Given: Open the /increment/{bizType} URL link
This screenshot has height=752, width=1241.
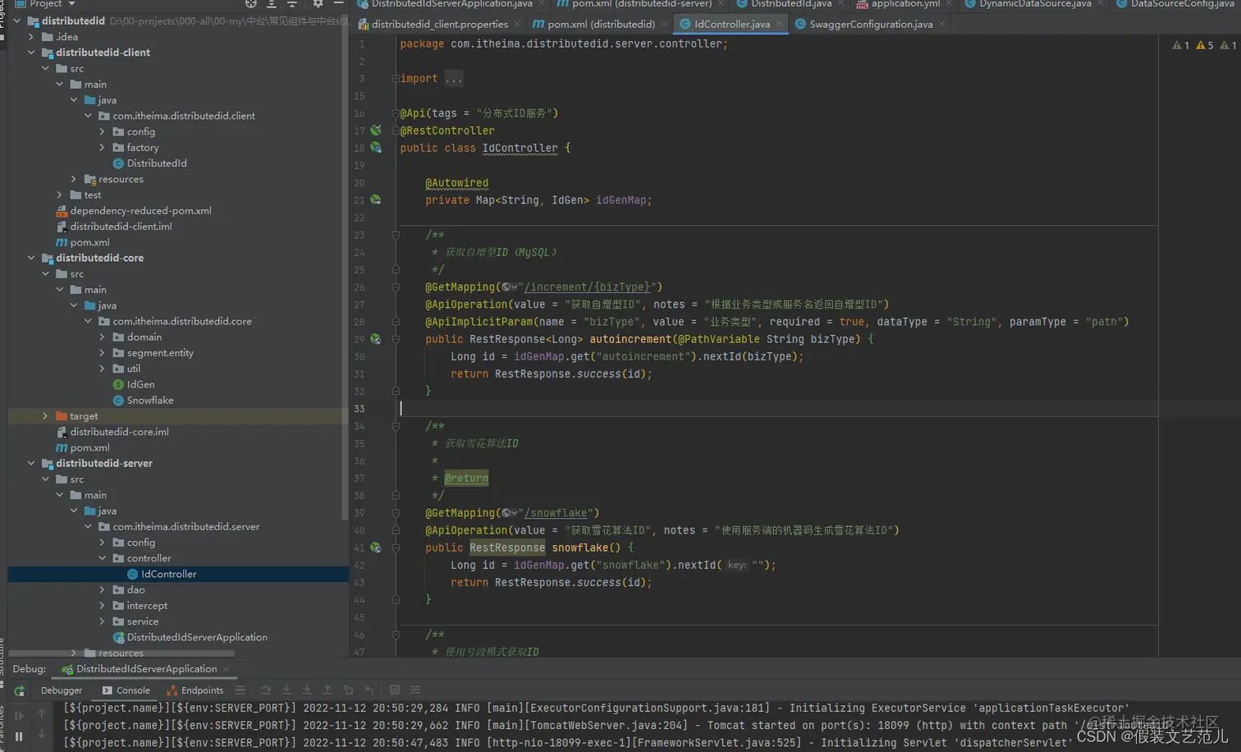Looking at the screenshot, I should coord(587,287).
